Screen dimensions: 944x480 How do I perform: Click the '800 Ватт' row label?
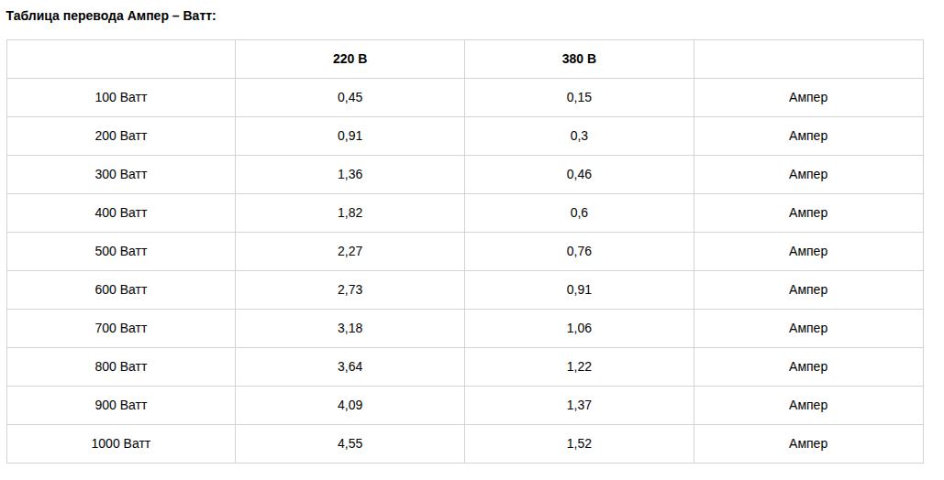121,366
